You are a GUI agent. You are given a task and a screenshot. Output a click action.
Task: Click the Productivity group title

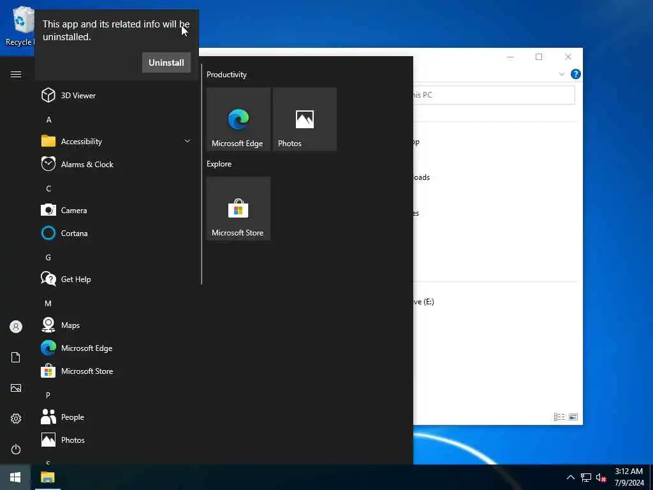click(x=226, y=75)
